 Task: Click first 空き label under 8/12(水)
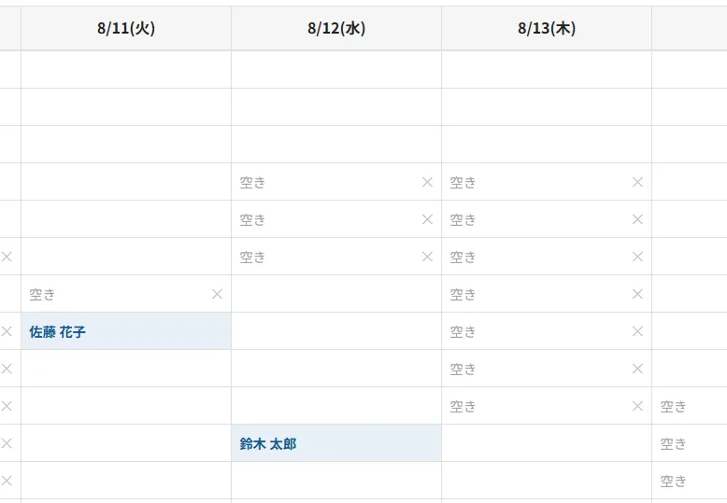click(x=252, y=183)
